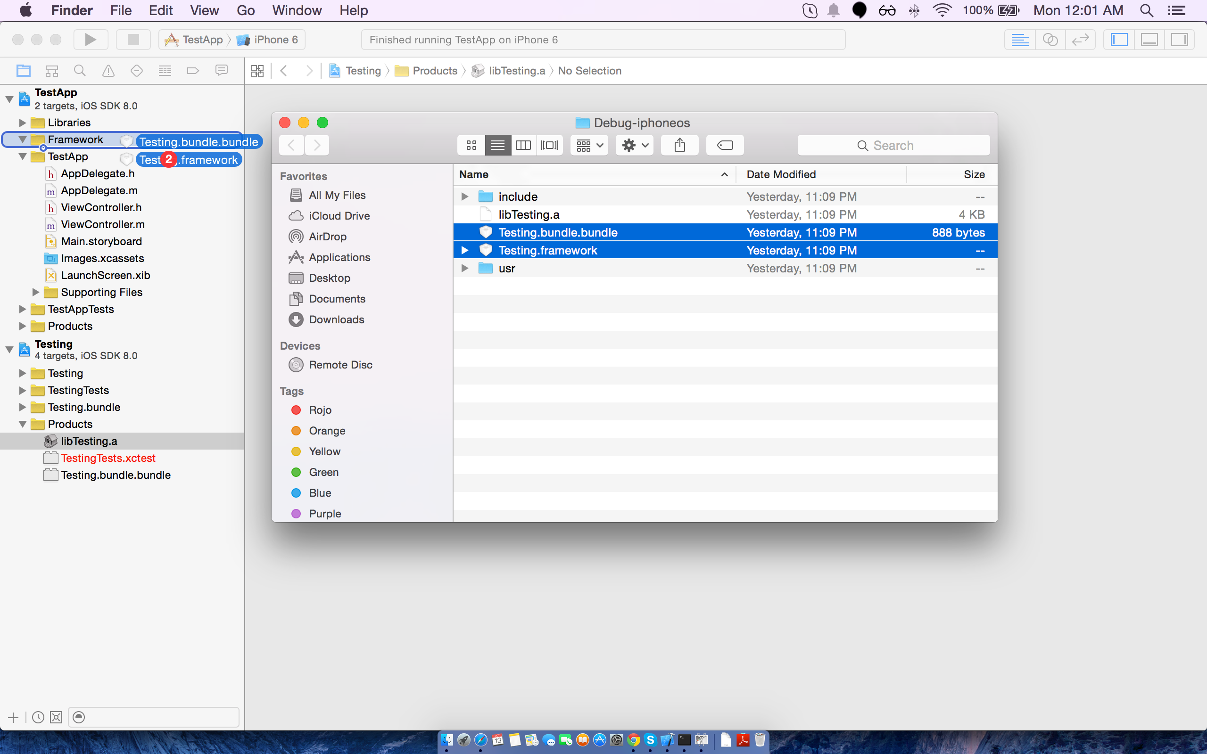The height and width of the screenshot is (754, 1207).
Task: Switch Finder to Cover Flow view
Action: coord(550,145)
